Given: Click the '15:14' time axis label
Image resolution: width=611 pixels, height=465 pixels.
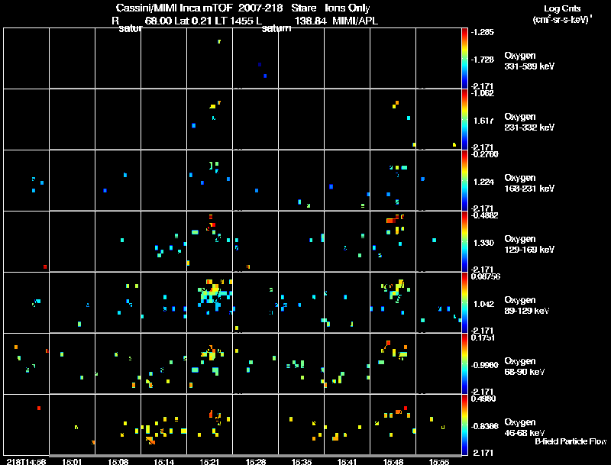Looking at the screenshot, I should point(163,461).
